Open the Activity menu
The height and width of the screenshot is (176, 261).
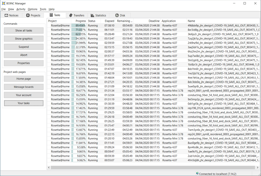click(x=21, y=9)
